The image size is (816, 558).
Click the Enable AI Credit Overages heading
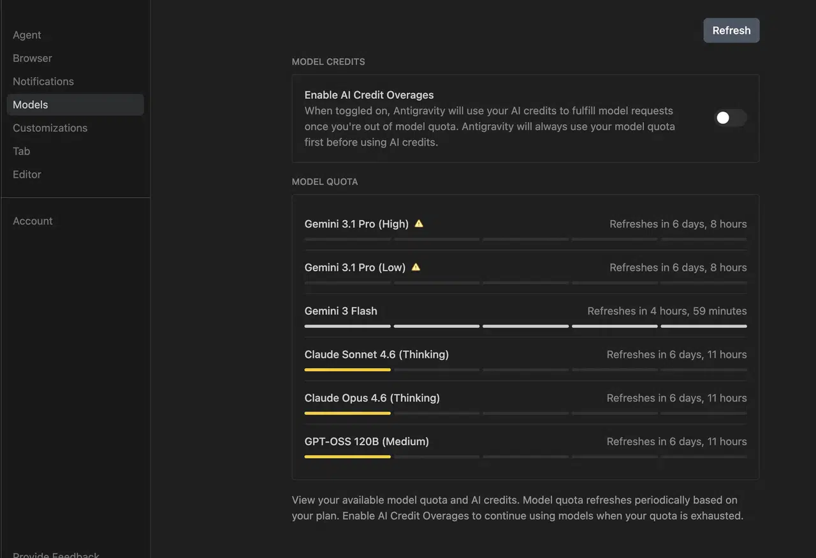(369, 95)
